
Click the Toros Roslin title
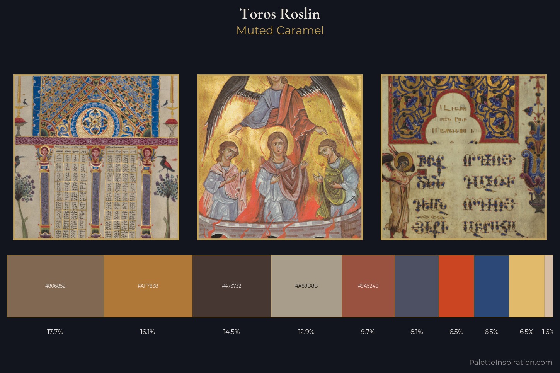pos(280,14)
